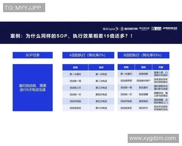Screen dimensions: 182x146
Task: Click the 邀约到店前,需要进行6次电话沟通 box
Action: tap(33, 88)
